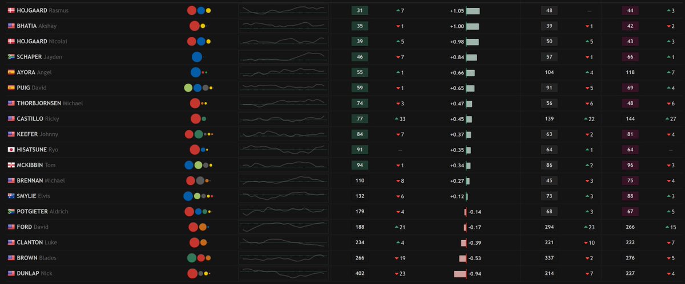Click the bubble cluster in Blades Brown's row
Image resolution: width=685 pixels, height=284 pixels.
tap(199, 258)
